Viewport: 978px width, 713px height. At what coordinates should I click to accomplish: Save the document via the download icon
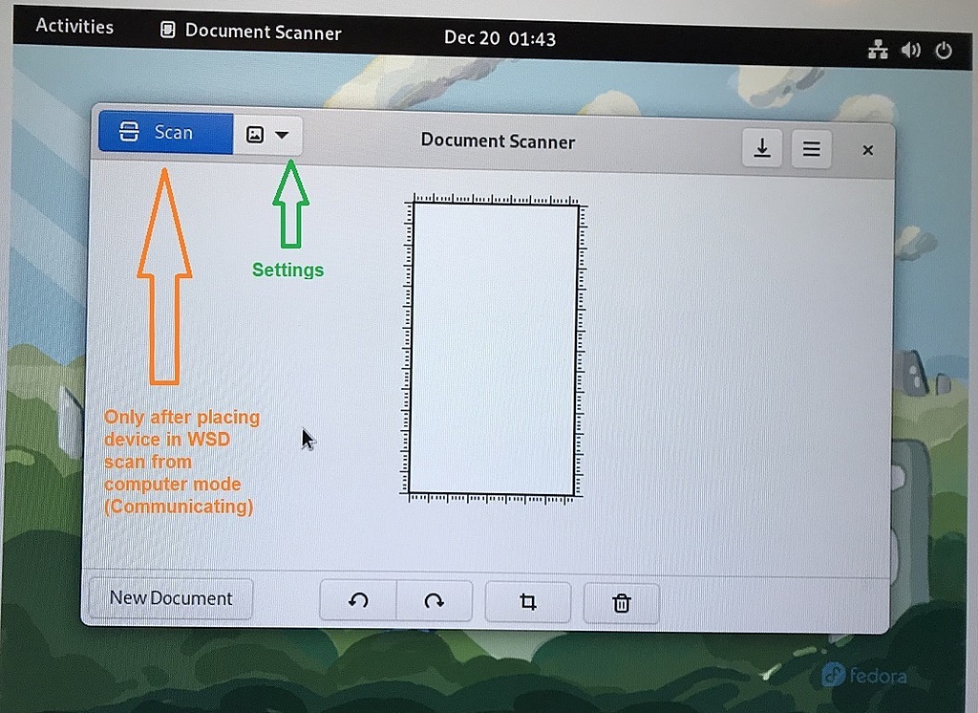click(761, 149)
